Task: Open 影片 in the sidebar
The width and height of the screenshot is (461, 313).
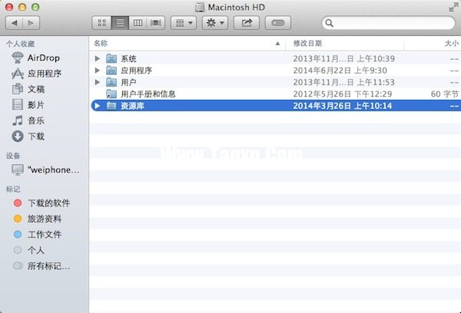Action: click(28, 105)
